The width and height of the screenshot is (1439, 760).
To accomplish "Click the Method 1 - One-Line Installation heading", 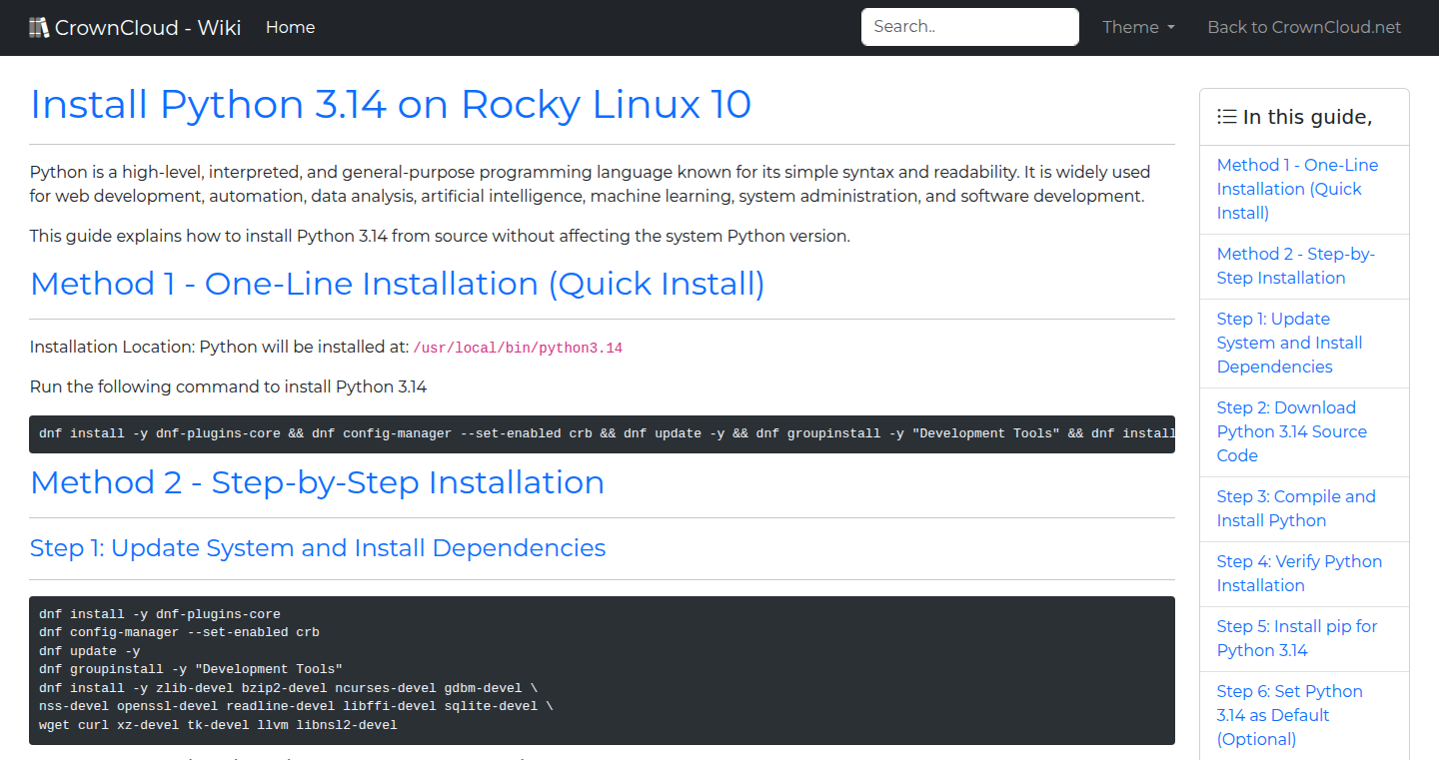I will tap(398, 284).
